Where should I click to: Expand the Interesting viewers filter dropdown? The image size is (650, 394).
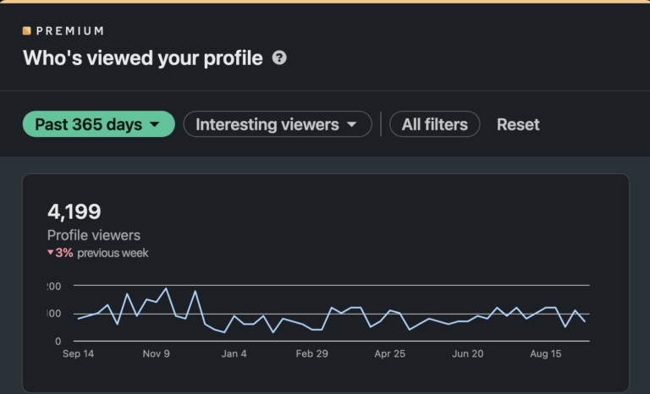[x=278, y=124]
